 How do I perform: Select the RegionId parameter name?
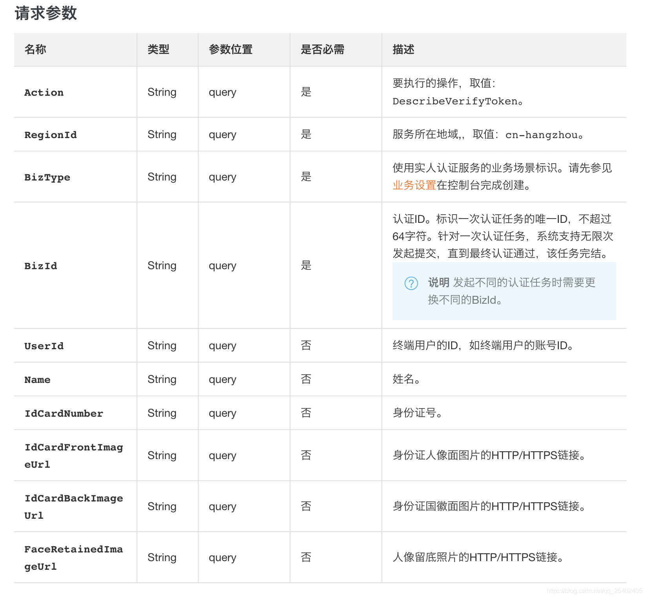click(x=51, y=135)
